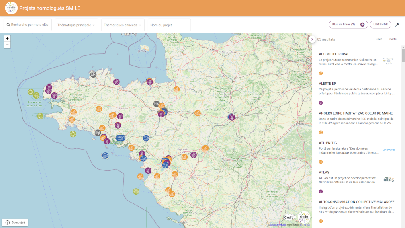Screen dimensions: 405x228
Task: Switch to Liste view
Action: tap(379, 39)
